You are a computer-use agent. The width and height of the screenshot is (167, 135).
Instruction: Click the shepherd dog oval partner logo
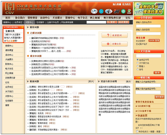(x=109, y=11)
